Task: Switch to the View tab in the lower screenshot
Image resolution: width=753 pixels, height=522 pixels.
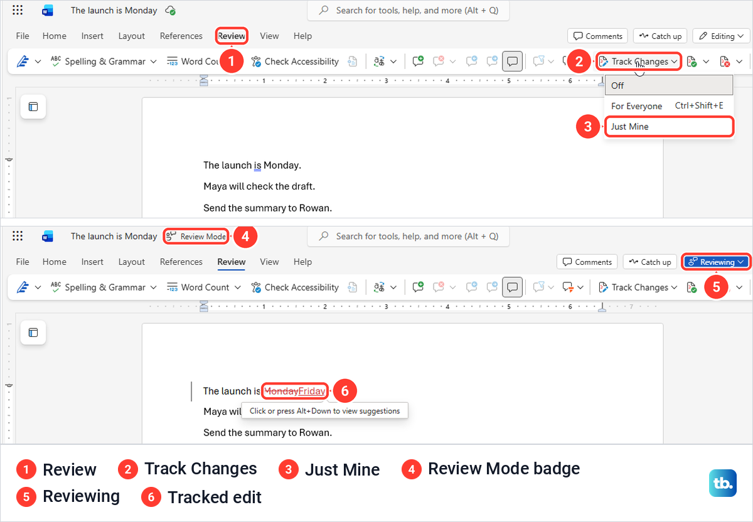Action: click(x=269, y=262)
